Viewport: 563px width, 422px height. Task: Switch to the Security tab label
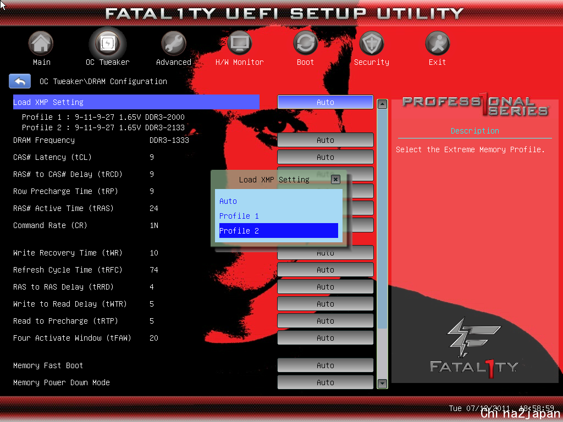pyautogui.click(x=372, y=62)
